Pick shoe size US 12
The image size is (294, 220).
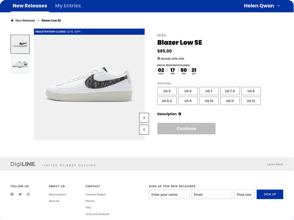(251, 101)
